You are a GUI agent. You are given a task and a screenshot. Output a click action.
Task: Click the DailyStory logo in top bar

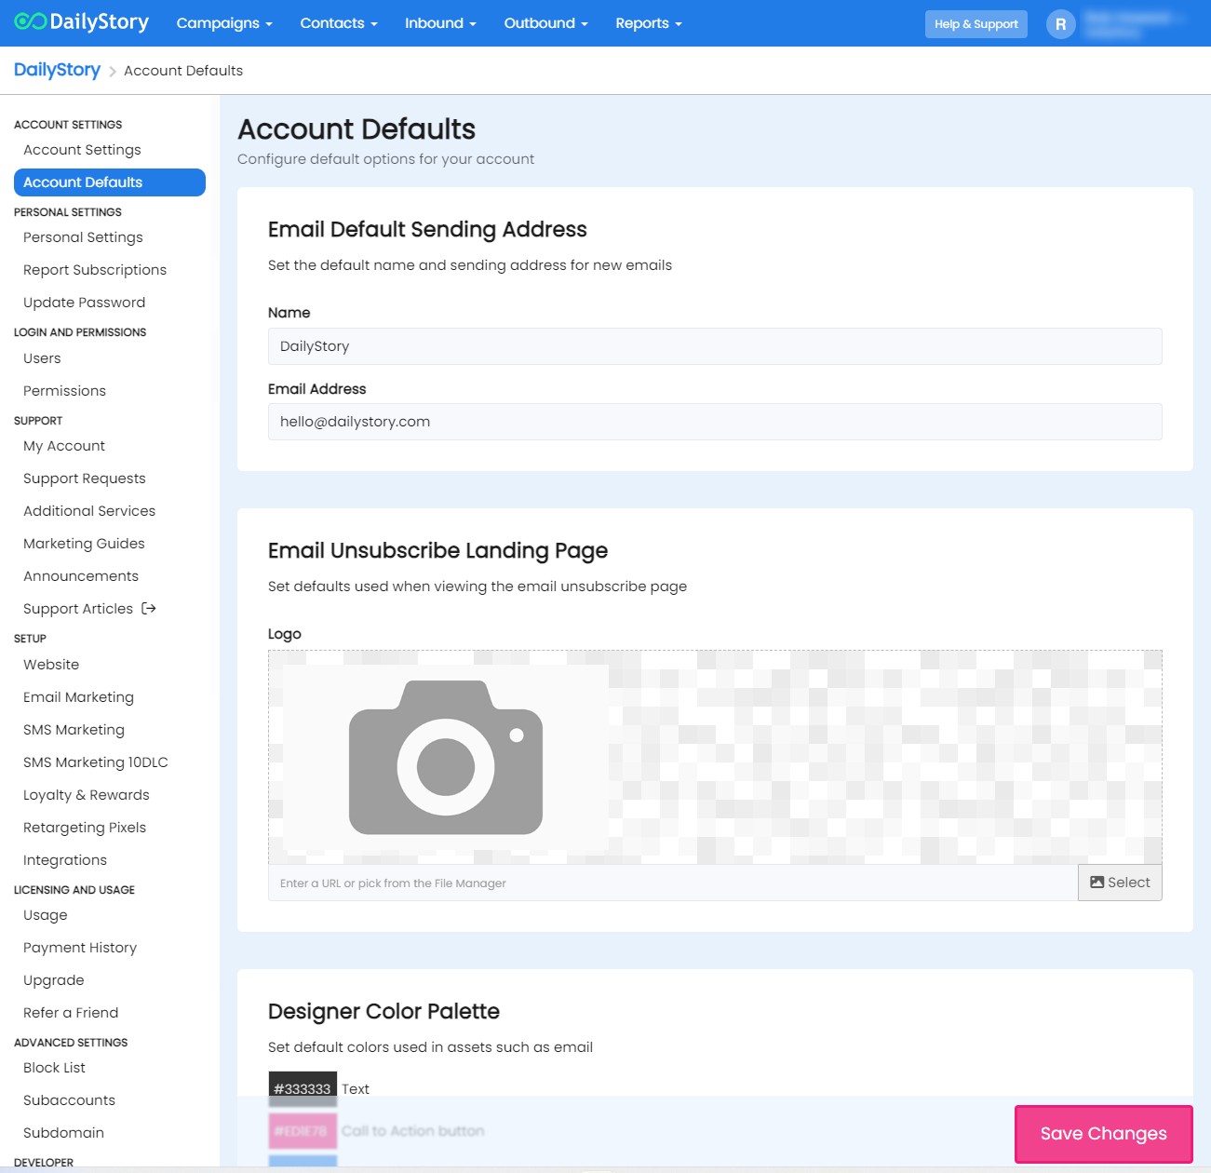tap(81, 22)
